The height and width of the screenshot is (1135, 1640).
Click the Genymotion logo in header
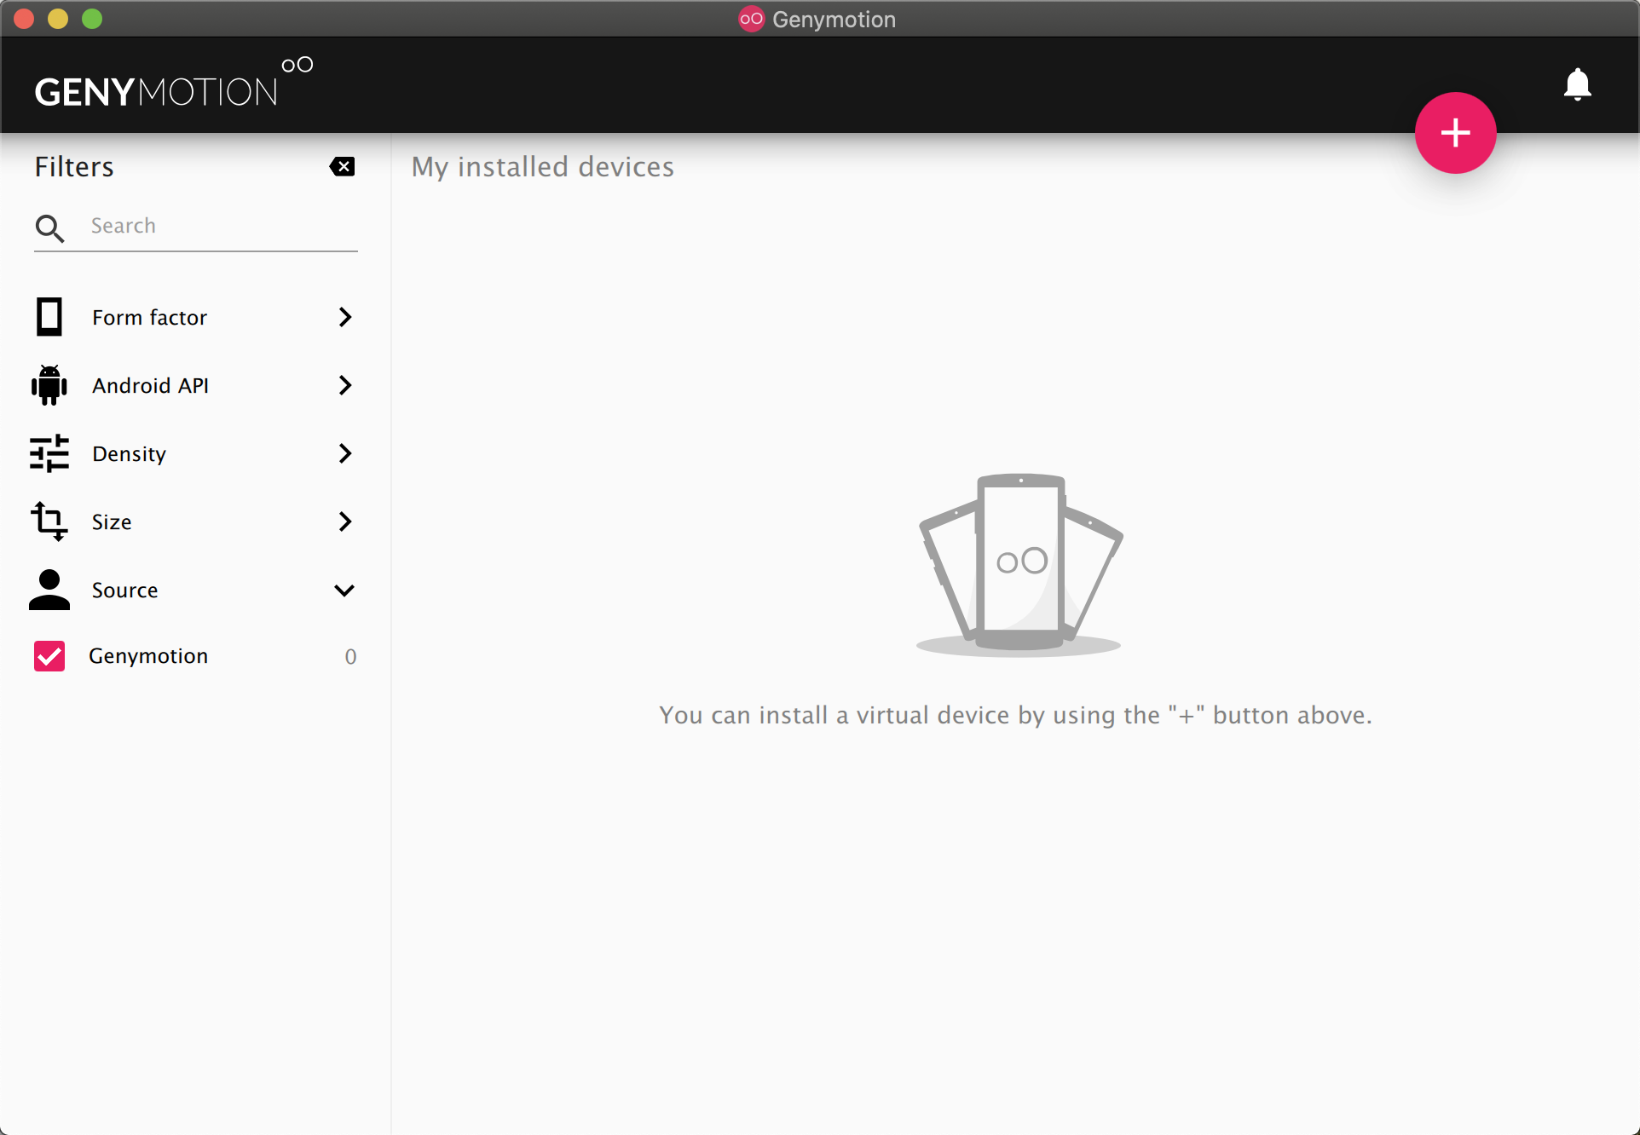pos(174,84)
